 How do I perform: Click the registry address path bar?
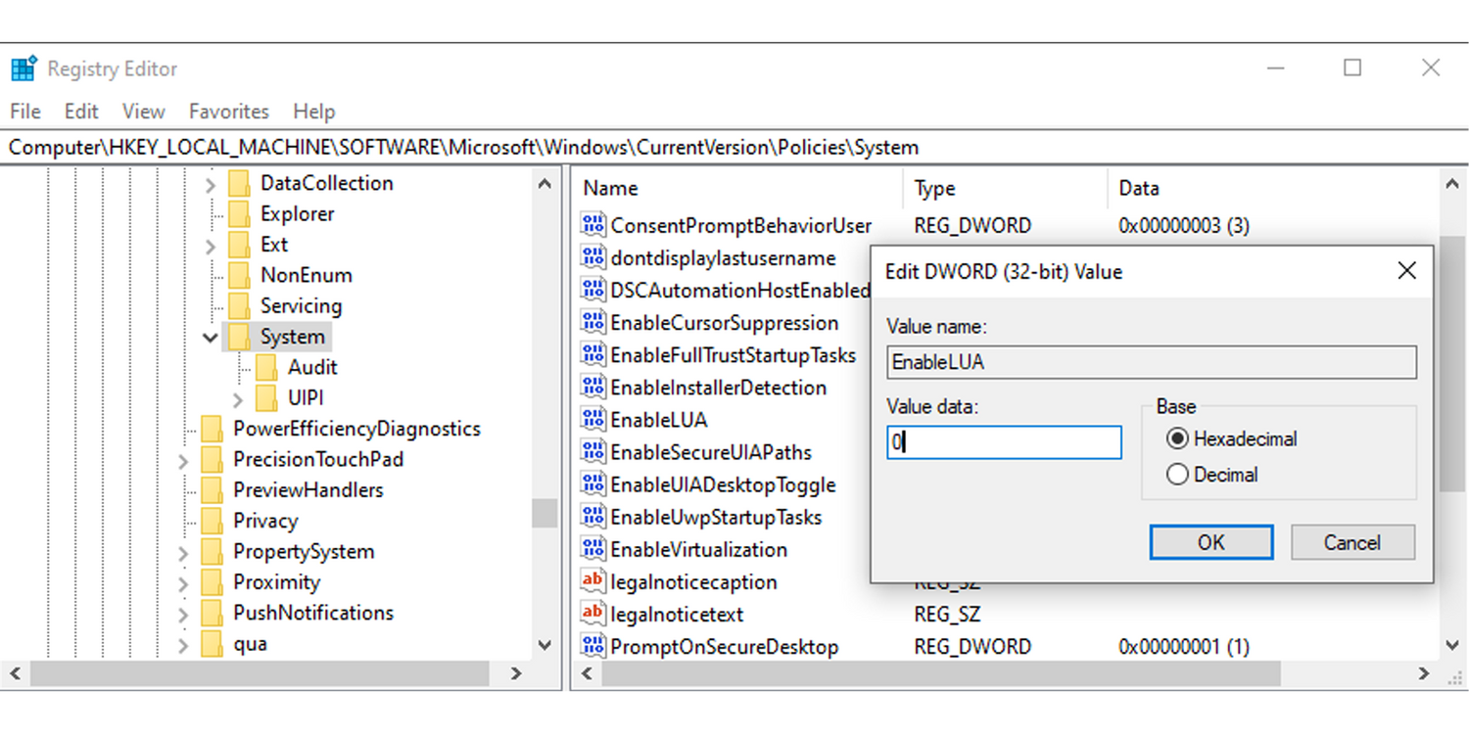(x=734, y=148)
